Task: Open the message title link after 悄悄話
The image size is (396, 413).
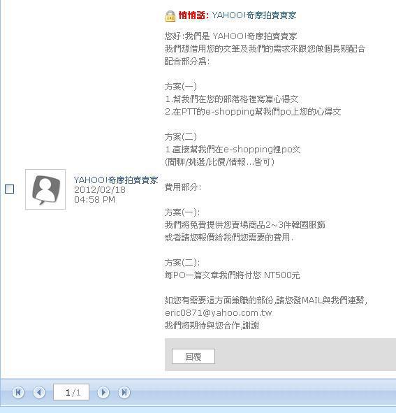Action: click(254, 15)
